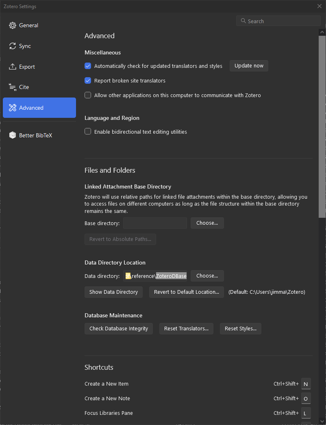Click the scrollbar up arrow
The height and width of the screenshot is (425, 326).
tap(322, 32)
